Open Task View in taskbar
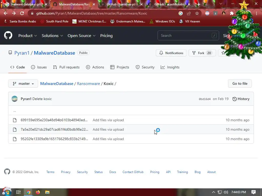 (x=18, y=192)
